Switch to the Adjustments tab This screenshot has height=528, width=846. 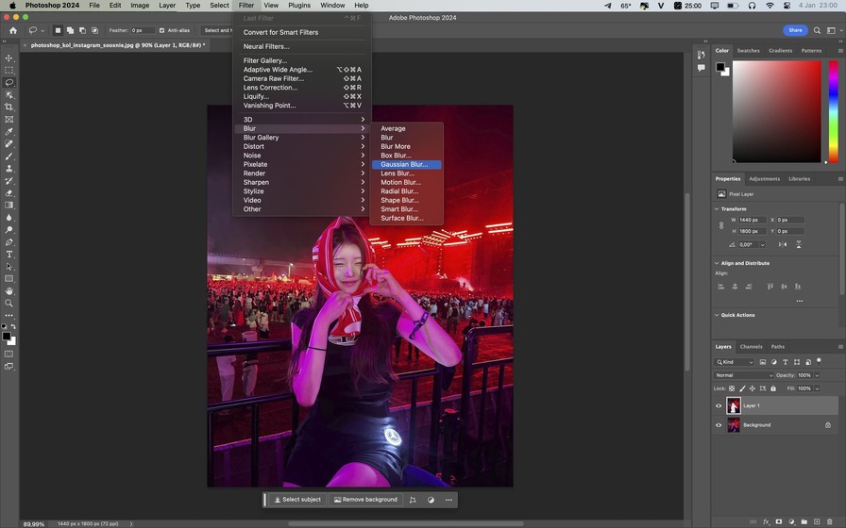(x=764, y=179)
